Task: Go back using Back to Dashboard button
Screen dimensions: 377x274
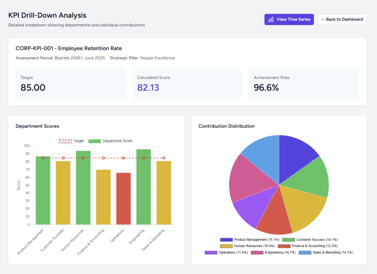Action: pyautogui.click(x=342, y=19)
